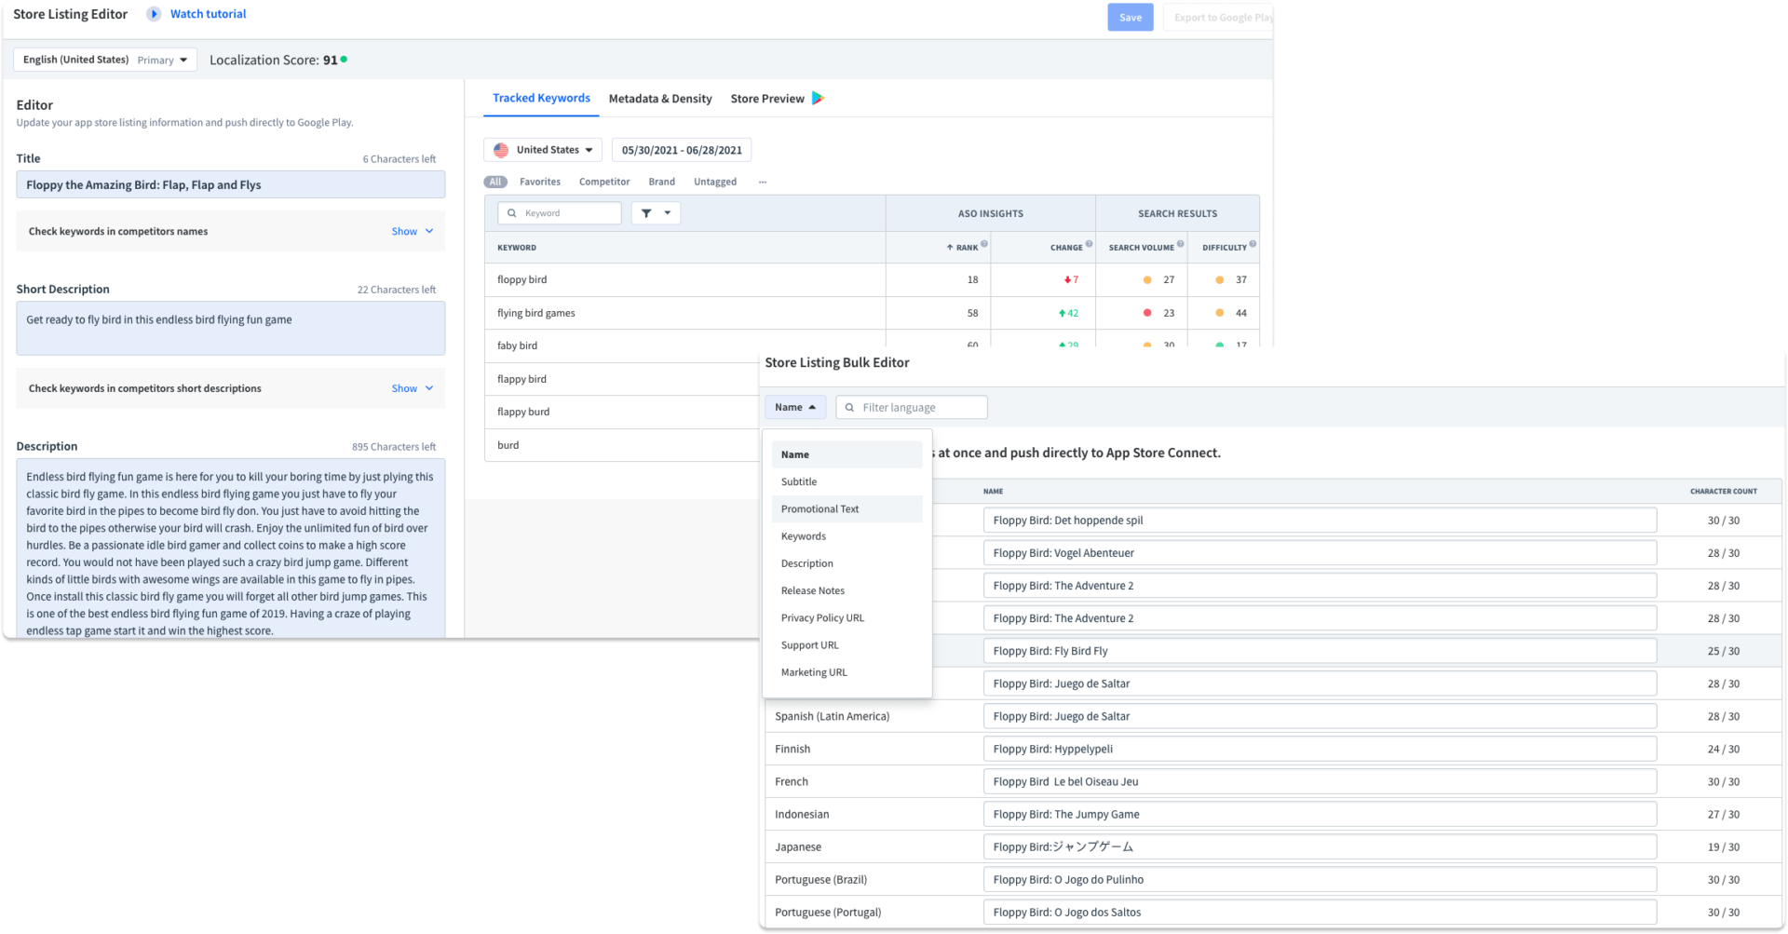The width and height of the screenshot is (1788, 934).
Task: Click the Keyword search field
Action: coord(560,213)
